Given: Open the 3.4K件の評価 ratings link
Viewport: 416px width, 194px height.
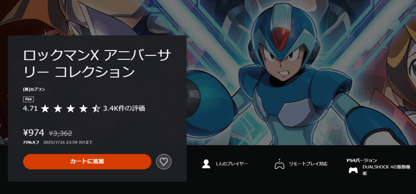Looking at the screenshot, I should tap(124, 109).
